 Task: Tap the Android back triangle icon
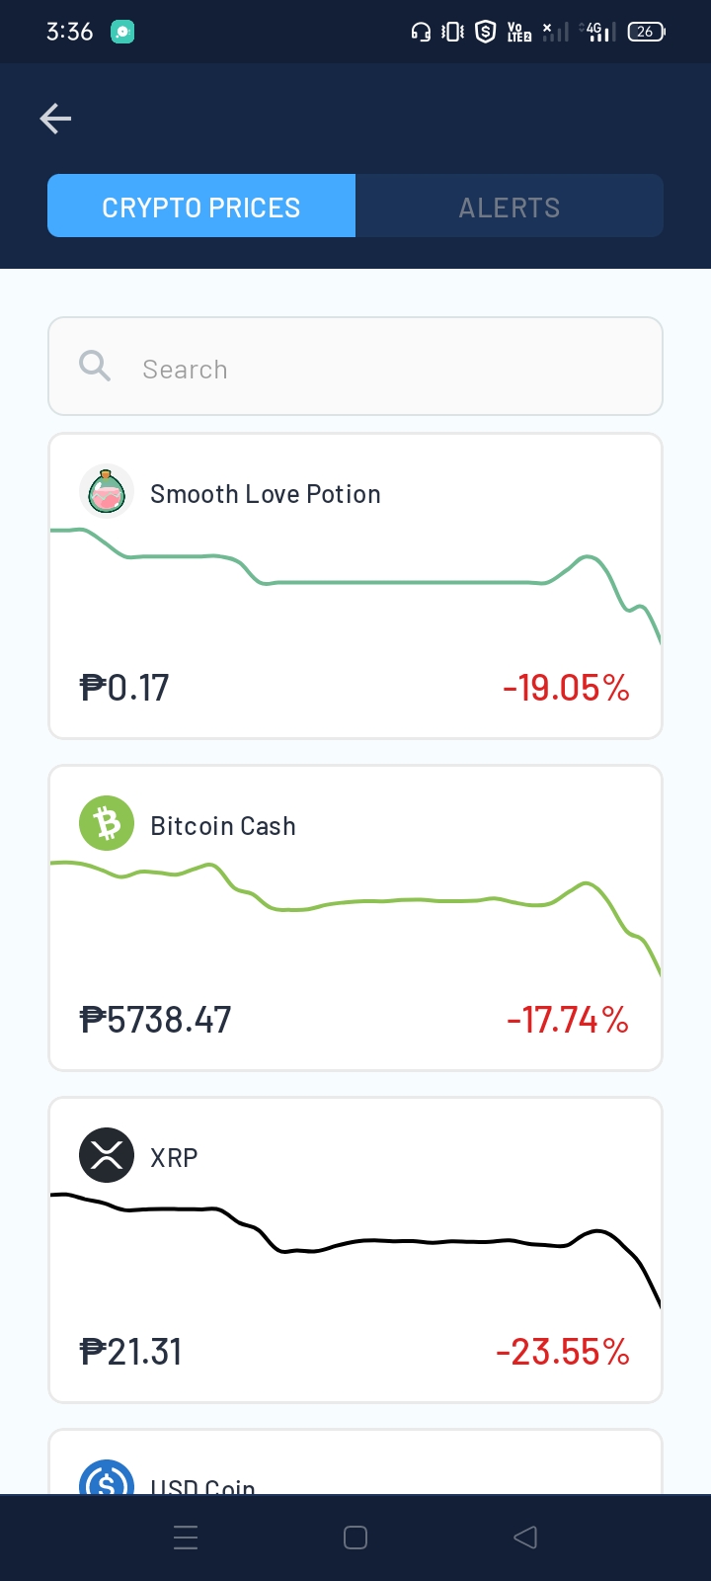coord(525,1538)
